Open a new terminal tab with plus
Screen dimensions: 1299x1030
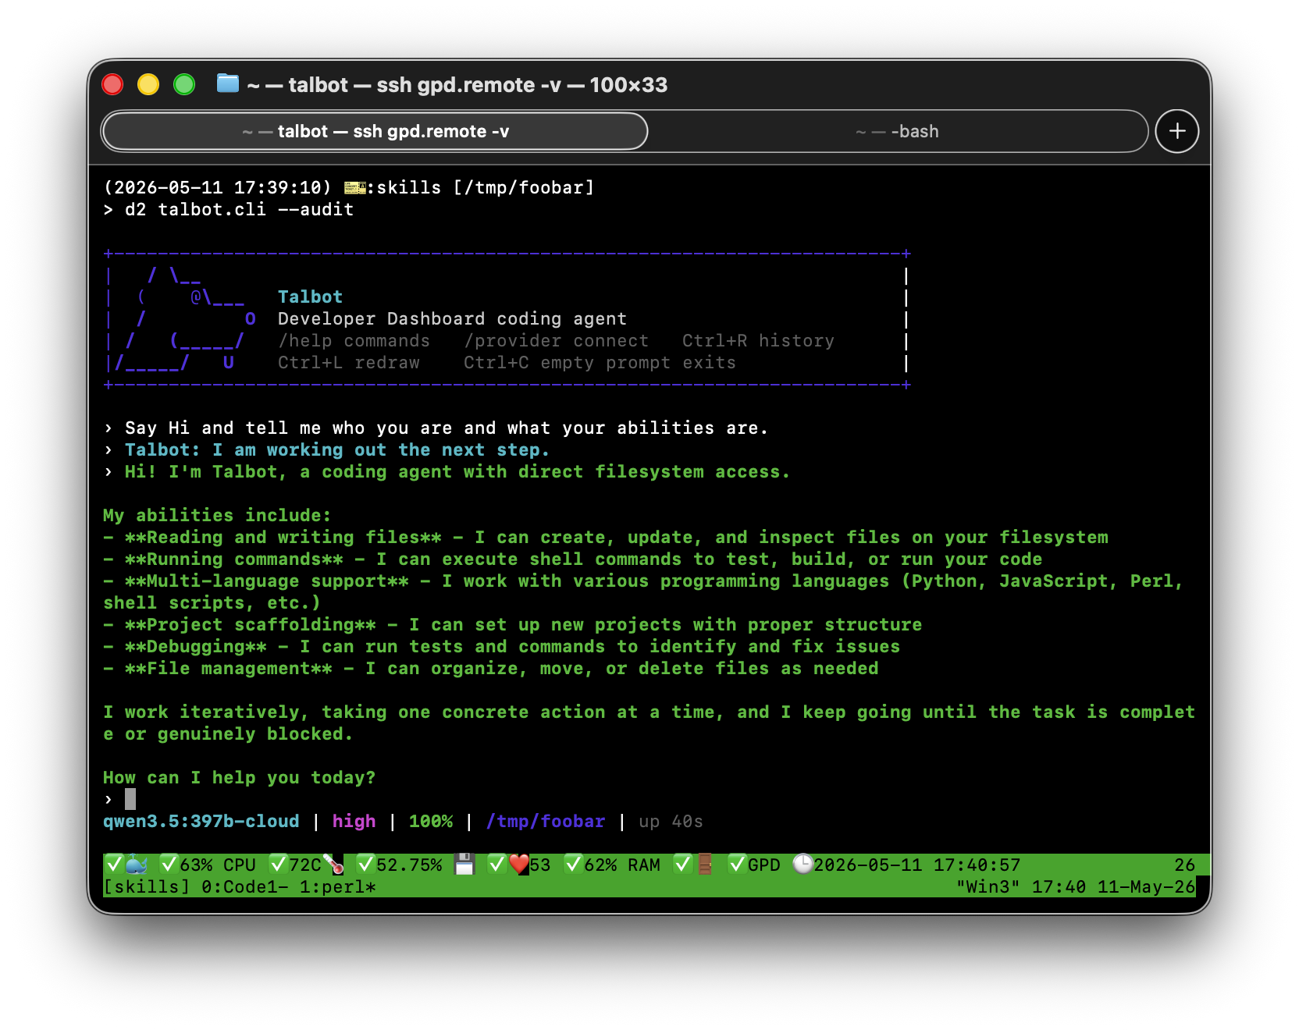coord(1177,131)
